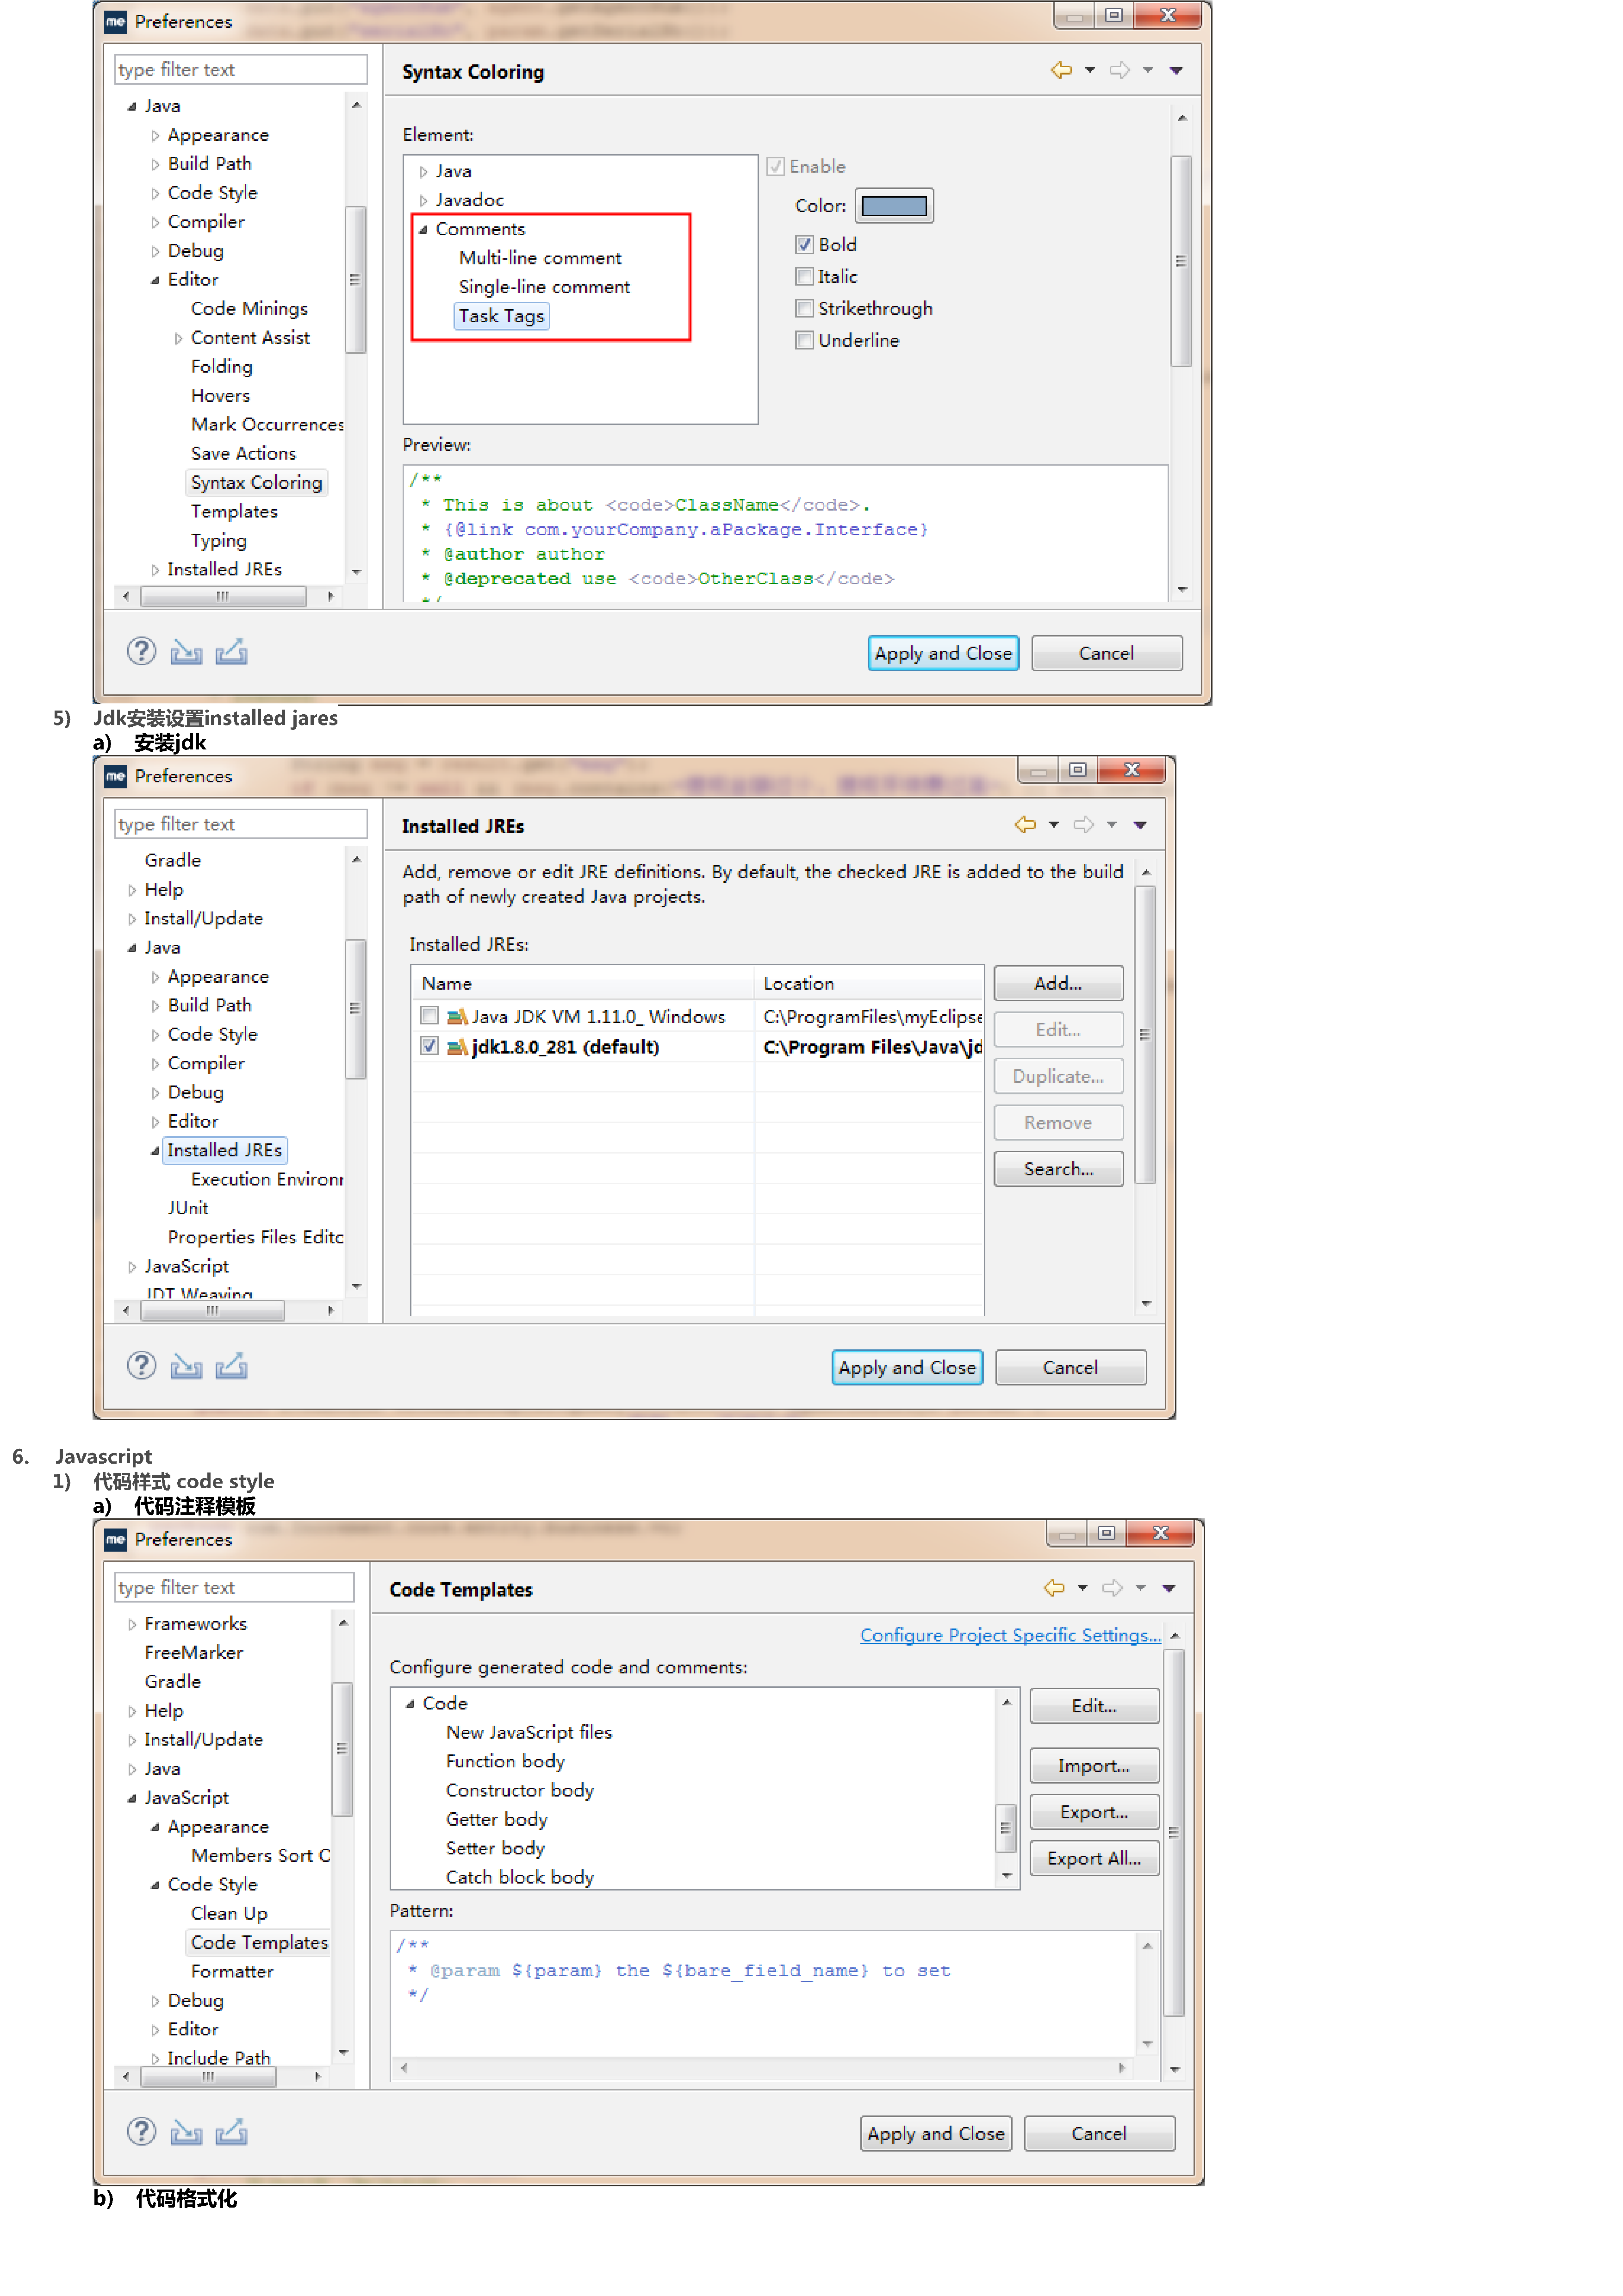This screenshot has height=2296, width=1623.
Task: Open Configure Project Specific Settings link
Action: pyautogui.click(x=1010, y=1635)
